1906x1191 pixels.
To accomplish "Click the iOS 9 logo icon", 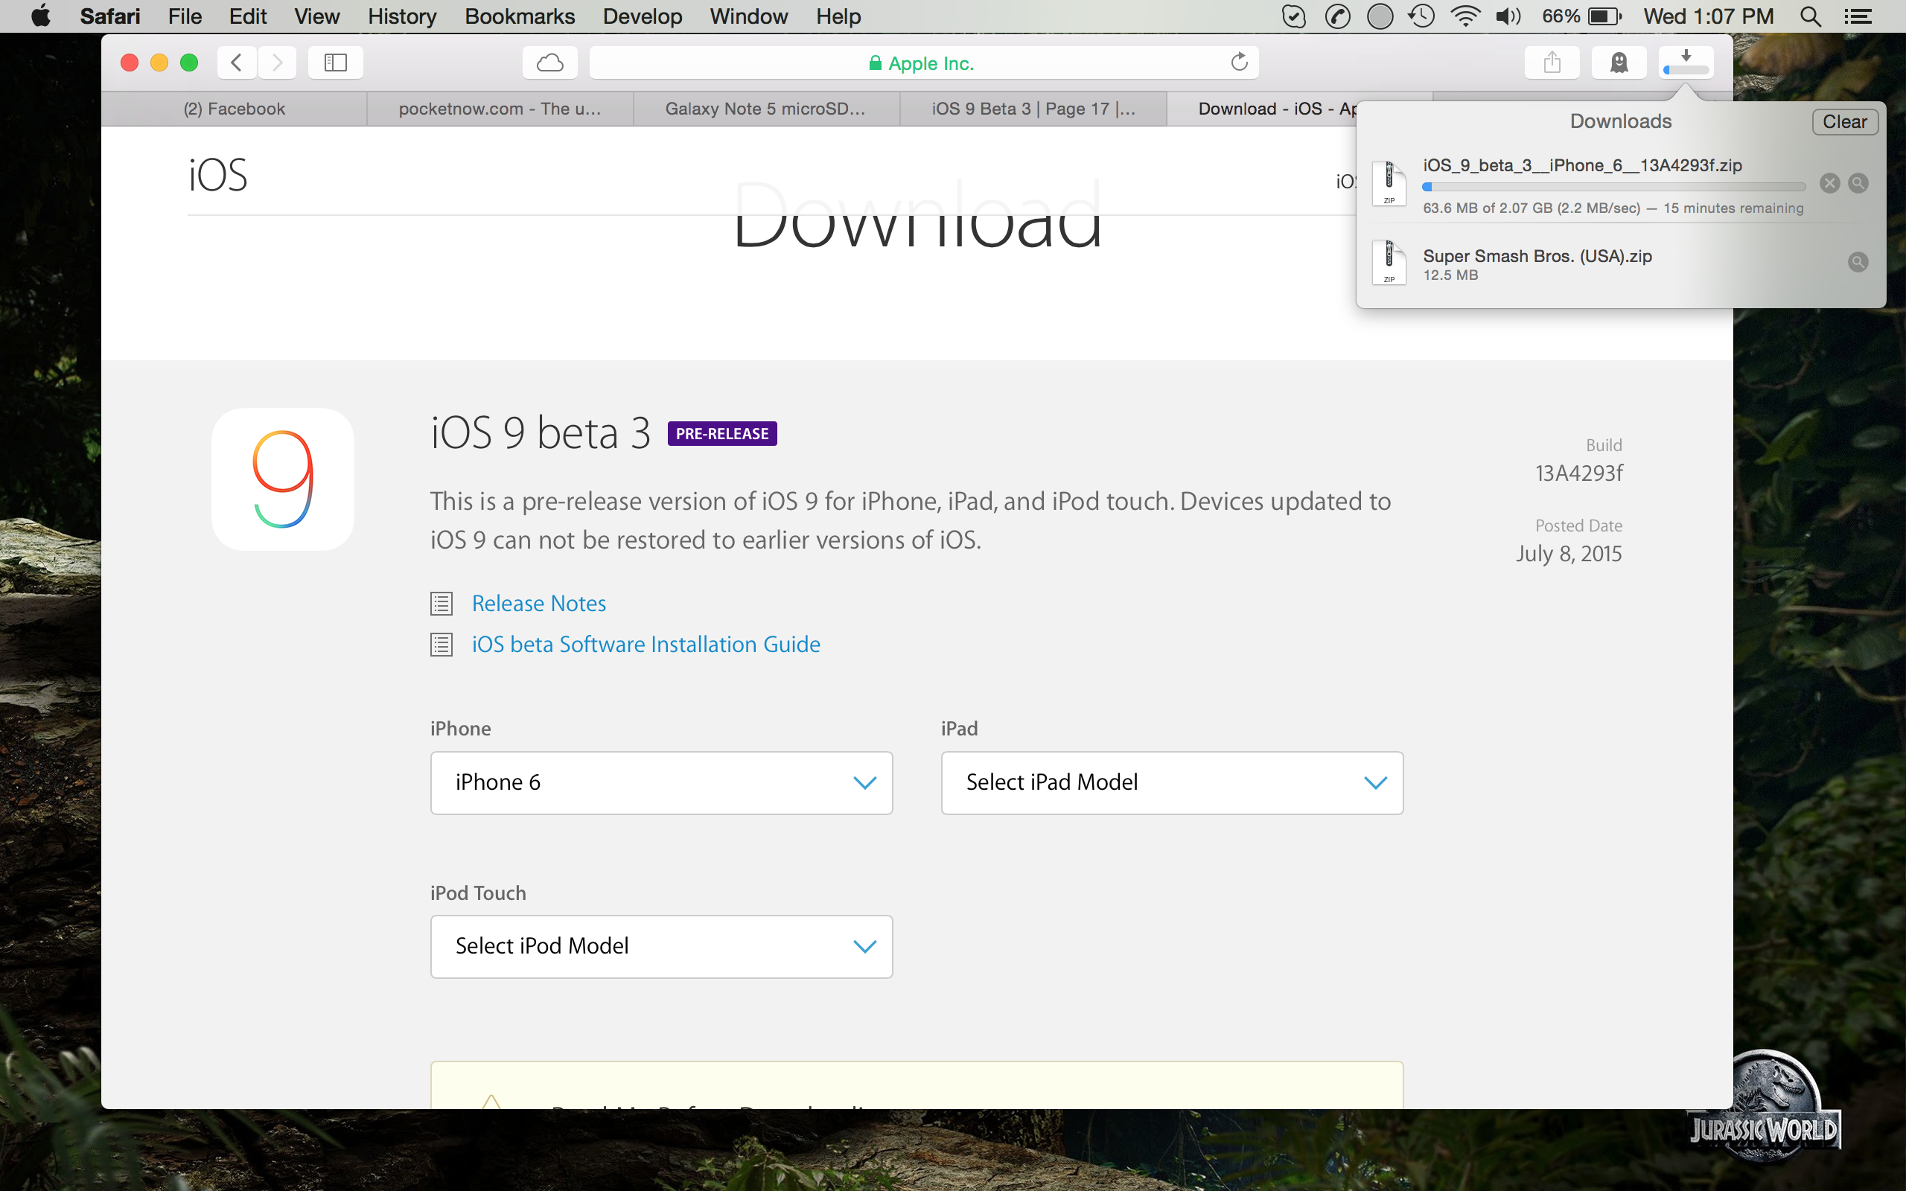I will (283, 479).
